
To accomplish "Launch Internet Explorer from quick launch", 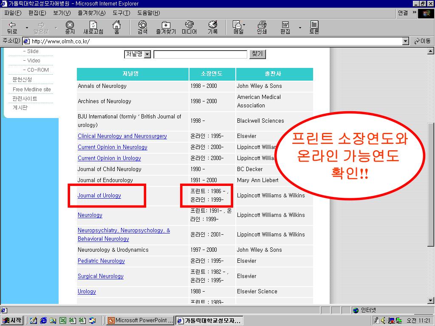I will click(x=43, y=320).
